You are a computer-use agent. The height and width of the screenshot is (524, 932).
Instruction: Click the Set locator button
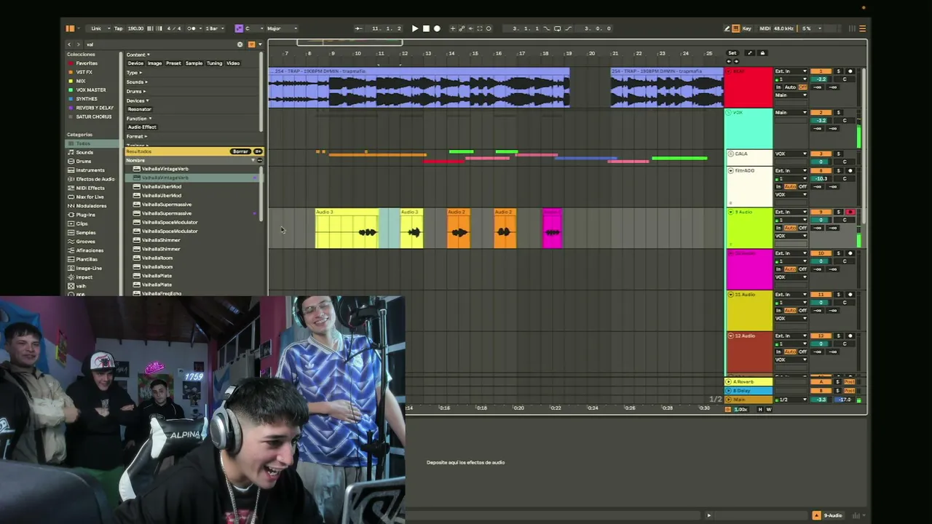click(732, 53)
